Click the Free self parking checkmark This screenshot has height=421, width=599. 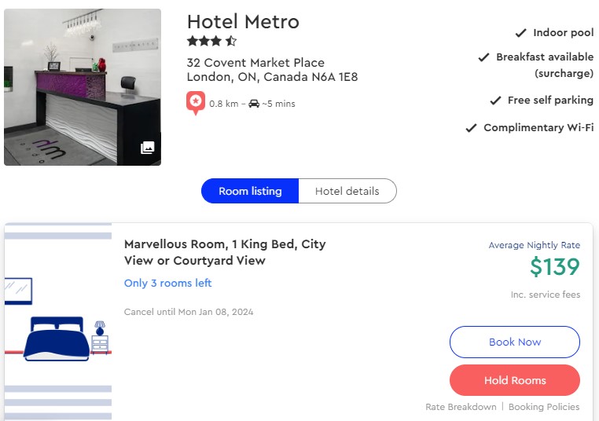pyautogui.click(x=495, y=101)
